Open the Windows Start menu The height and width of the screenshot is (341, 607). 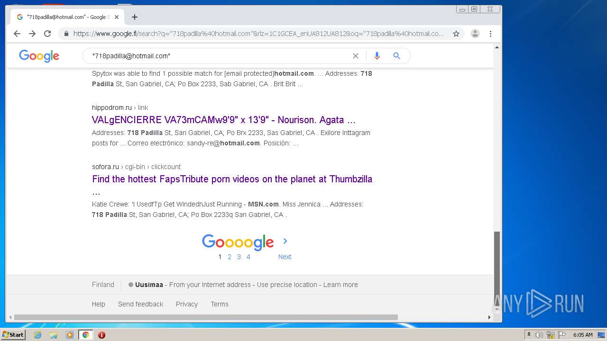(13, 335)
